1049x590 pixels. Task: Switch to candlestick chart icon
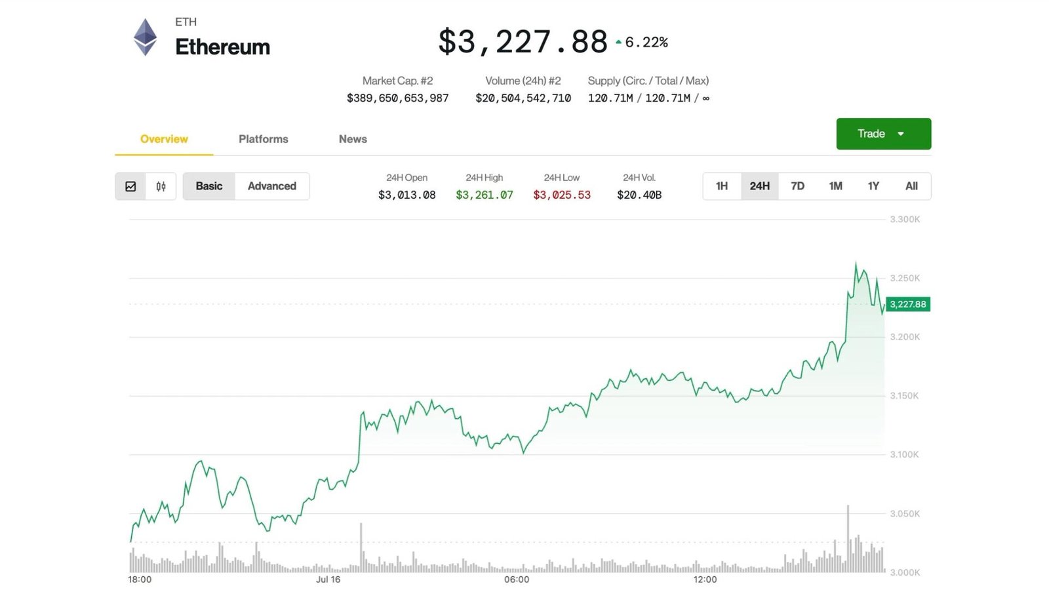(161, 186)
